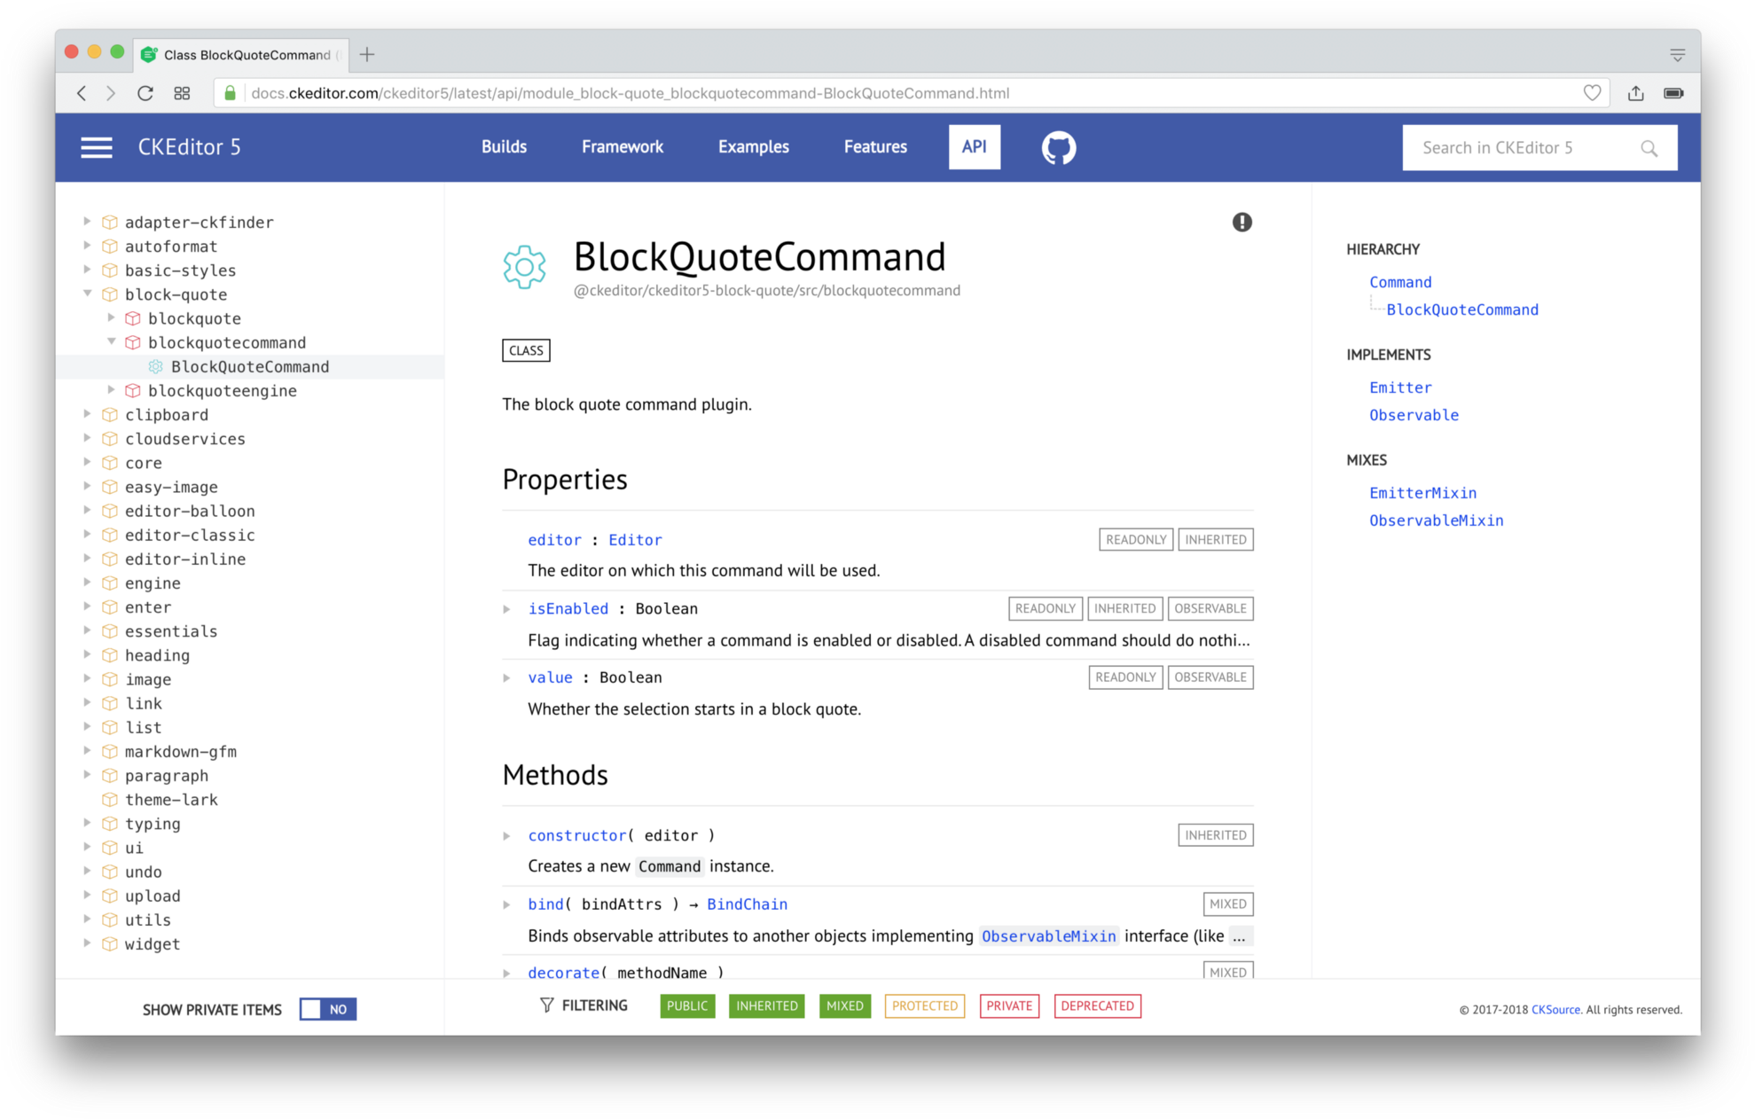Open the Framework navigation tab

pos(622,147)
